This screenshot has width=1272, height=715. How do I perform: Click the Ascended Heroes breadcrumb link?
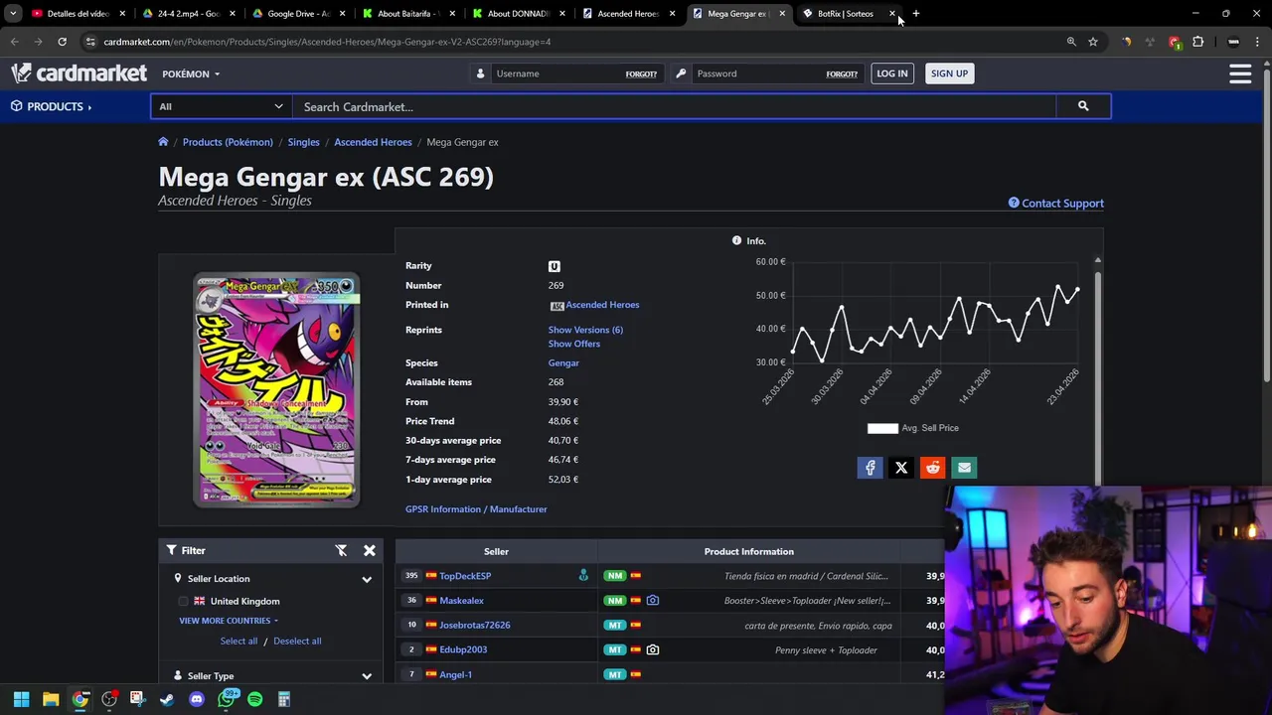click(373, 142)
